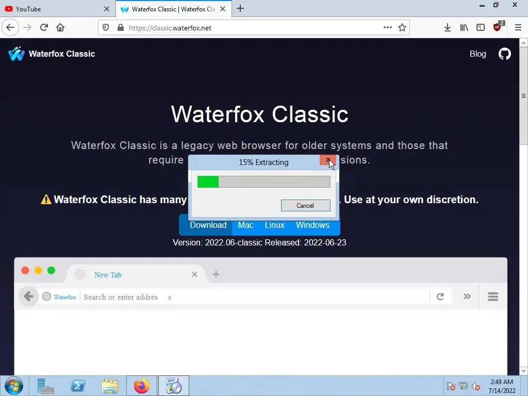This screenshot has width=528, height=396.
Task: Click the green extraction progress bar
Action: click(x=263, y=182)
